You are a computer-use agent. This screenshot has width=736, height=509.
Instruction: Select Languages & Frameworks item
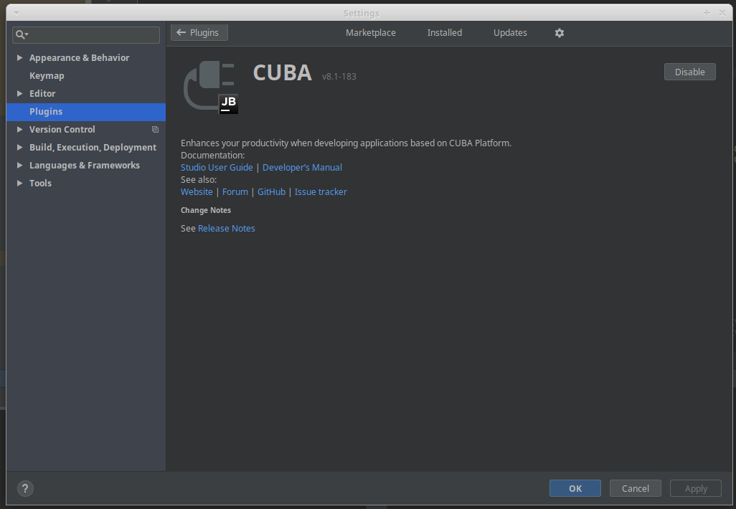click(x=85, y=165)
